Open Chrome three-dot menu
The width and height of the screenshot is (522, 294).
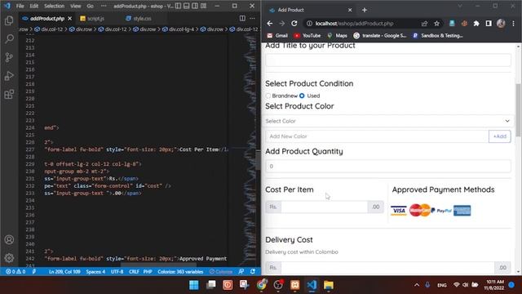[x=513, y=24]
